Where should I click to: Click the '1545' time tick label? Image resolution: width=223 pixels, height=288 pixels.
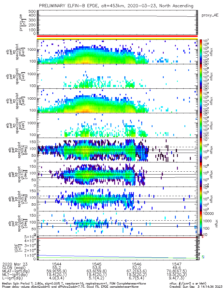click(97, 264)
